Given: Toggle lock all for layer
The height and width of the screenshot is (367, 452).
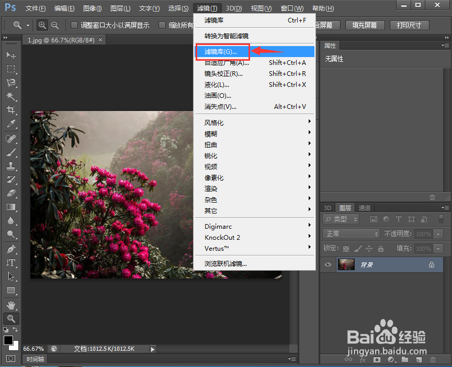Looking at the screenshot, I should [x=381, y=248].
